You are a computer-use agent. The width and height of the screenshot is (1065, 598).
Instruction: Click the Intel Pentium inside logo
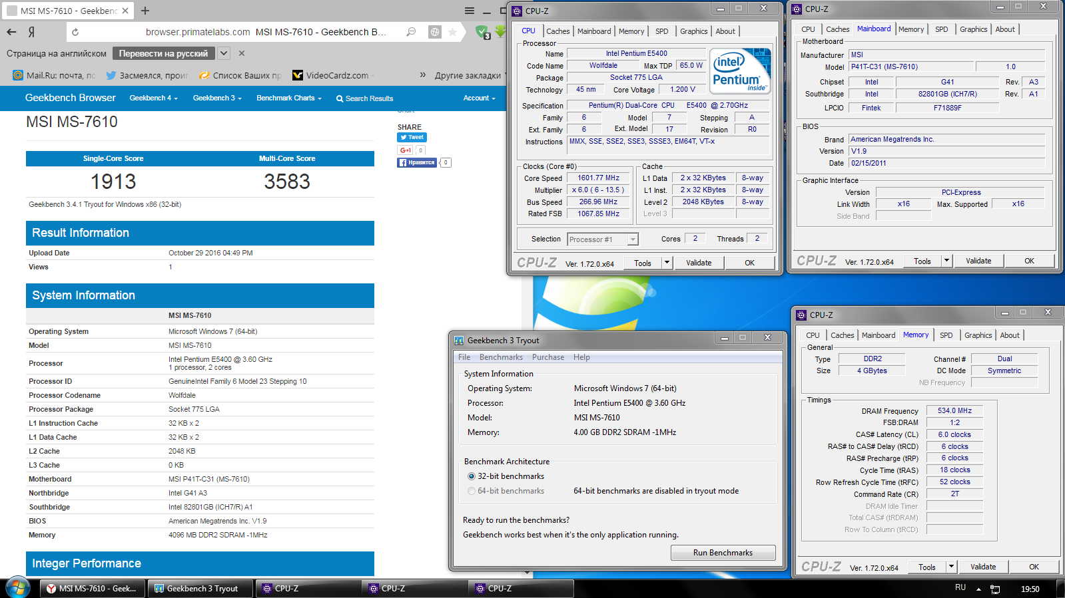click(x=740, y=71)
